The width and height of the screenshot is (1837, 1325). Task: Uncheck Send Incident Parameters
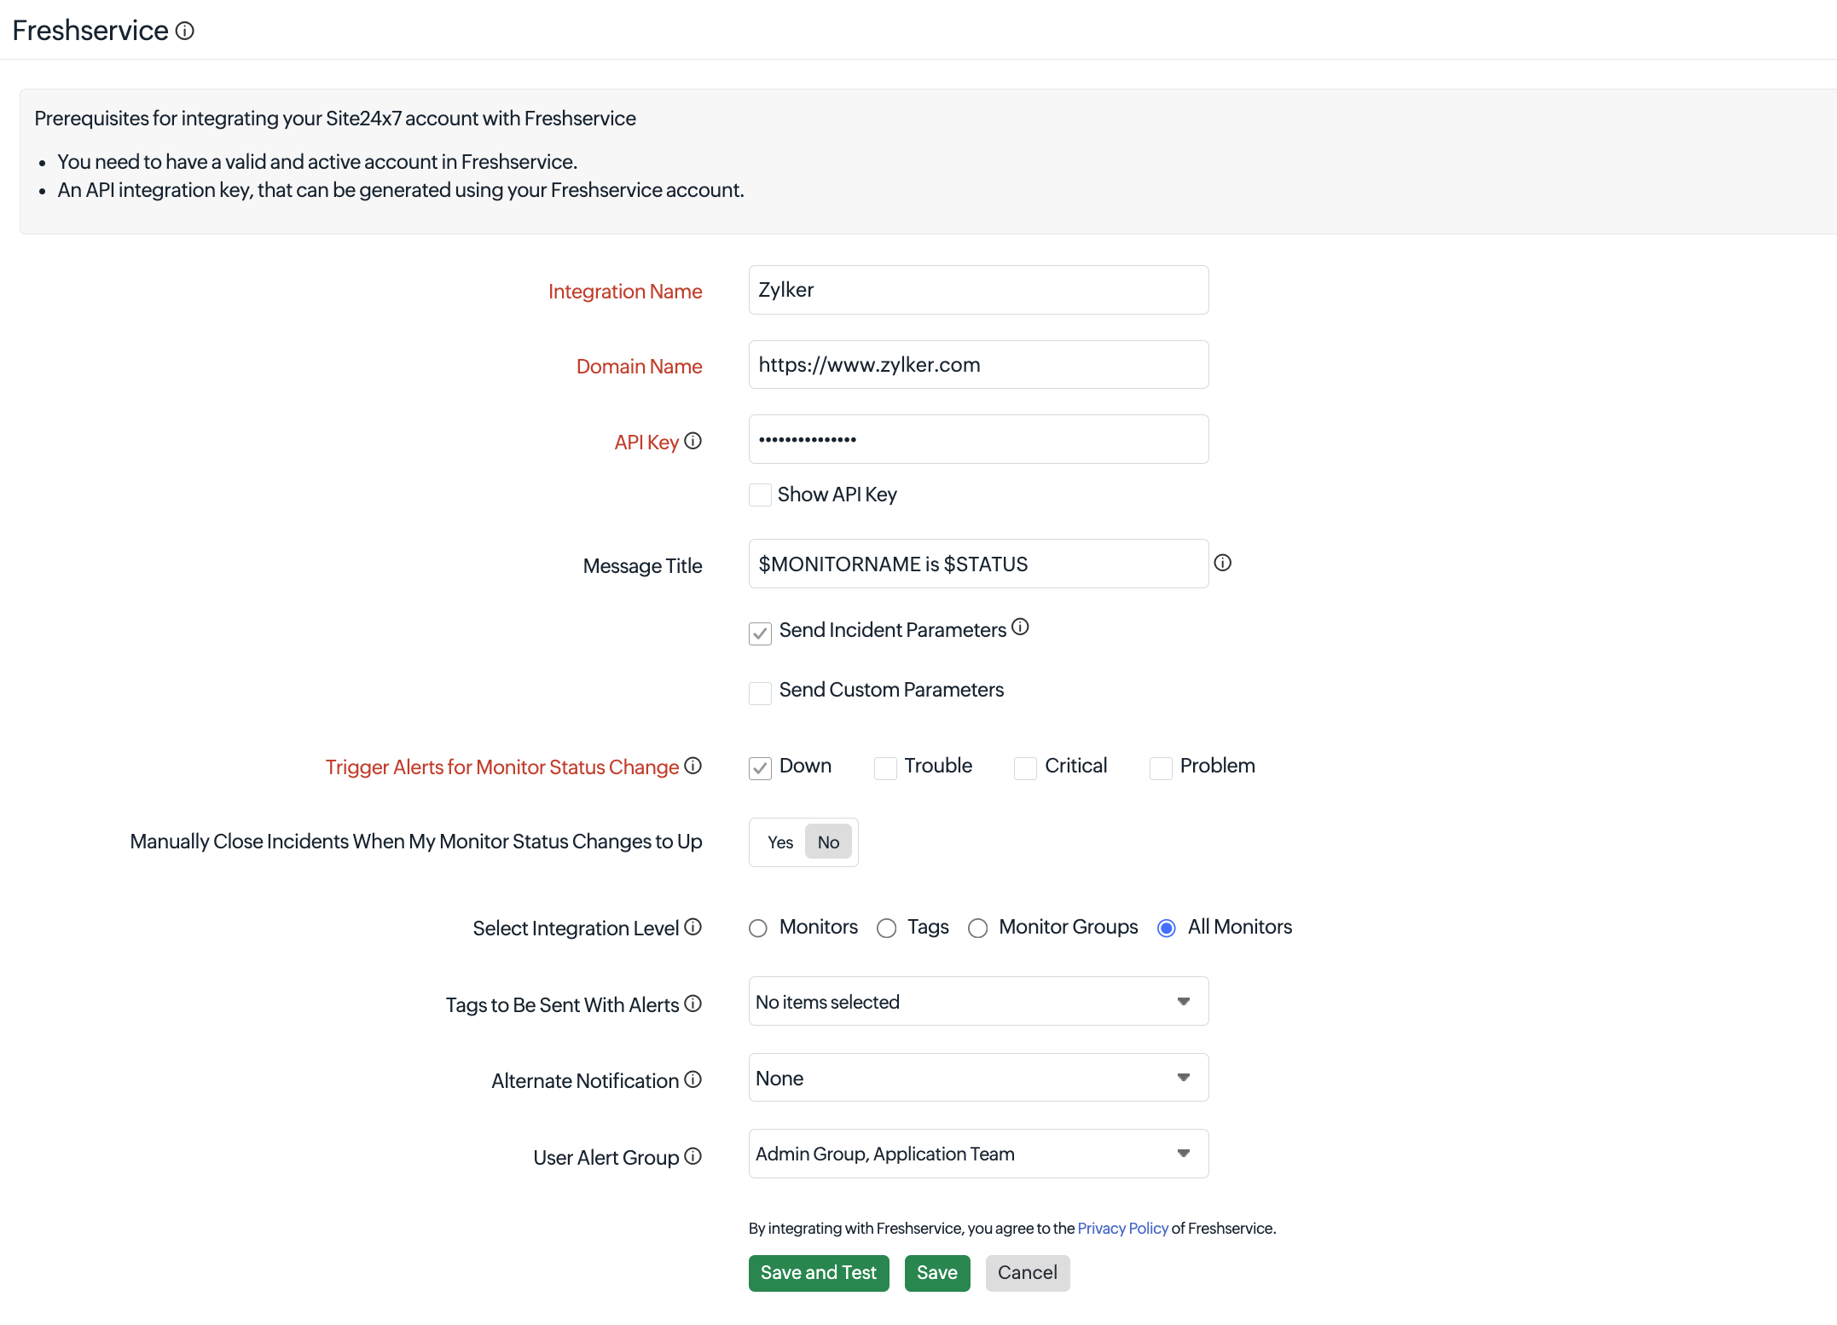tap(760, 633)
